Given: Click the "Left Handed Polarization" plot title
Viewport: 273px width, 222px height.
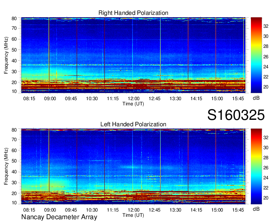Looking at the screenshot, I should click(x=133, y=124).
